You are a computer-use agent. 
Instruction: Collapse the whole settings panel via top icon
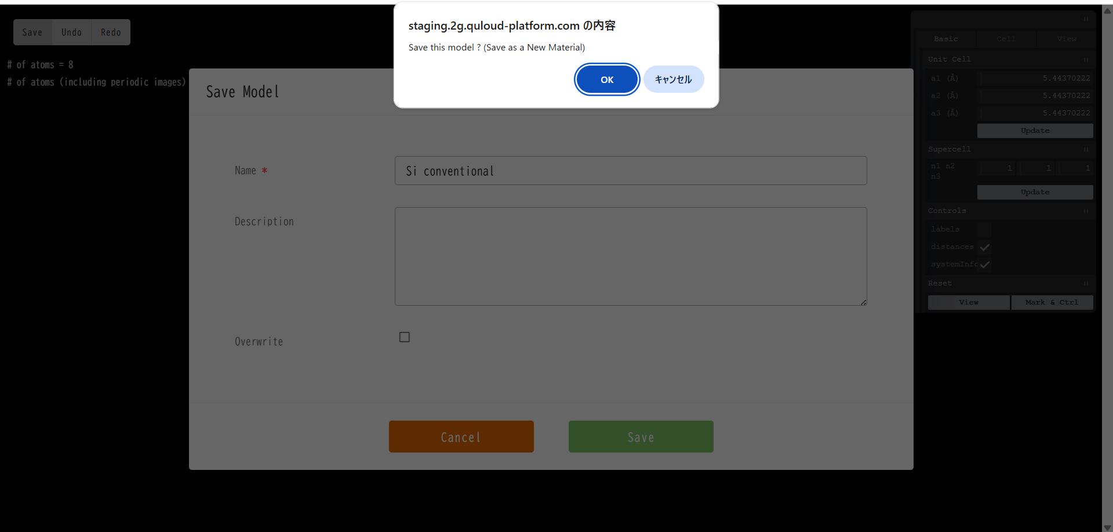click(1086, 19)
